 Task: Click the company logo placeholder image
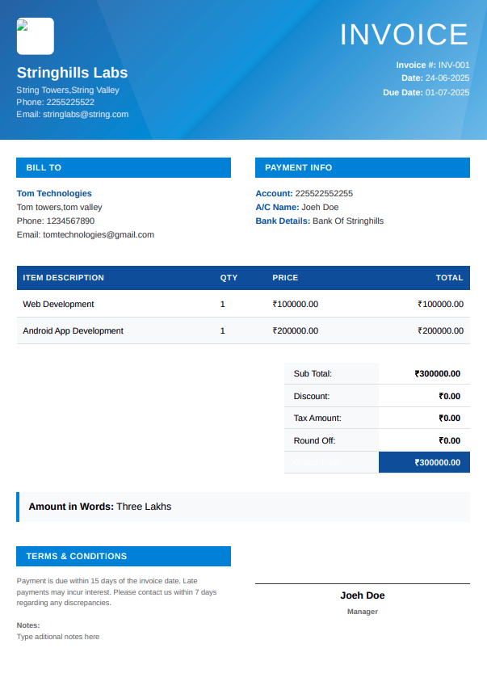[x=35, y=36]
